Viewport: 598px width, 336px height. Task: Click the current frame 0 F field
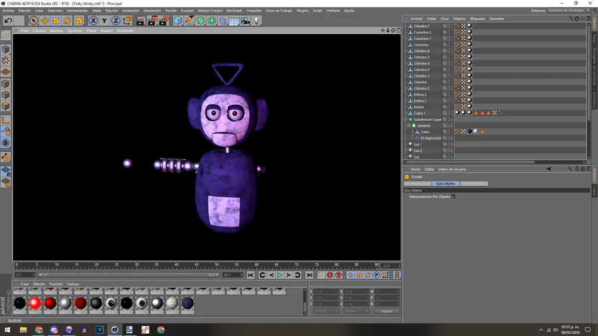tap(25, 275)
